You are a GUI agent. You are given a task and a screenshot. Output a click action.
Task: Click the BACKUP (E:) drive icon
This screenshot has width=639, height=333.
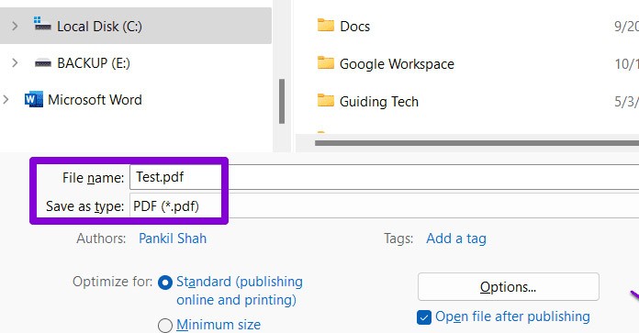click(x=43, y=63)
